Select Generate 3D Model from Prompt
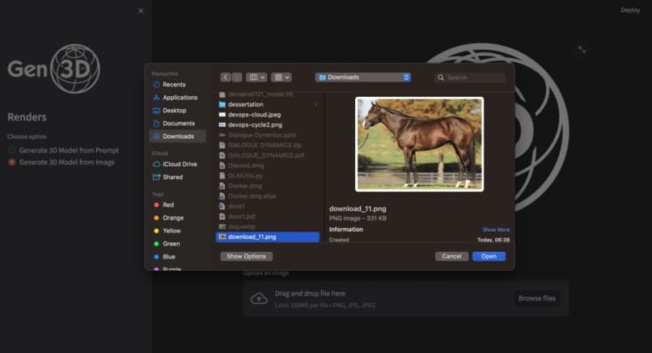Image resolution: width=652 pixels, height=353 pixels. coord(64,150)
